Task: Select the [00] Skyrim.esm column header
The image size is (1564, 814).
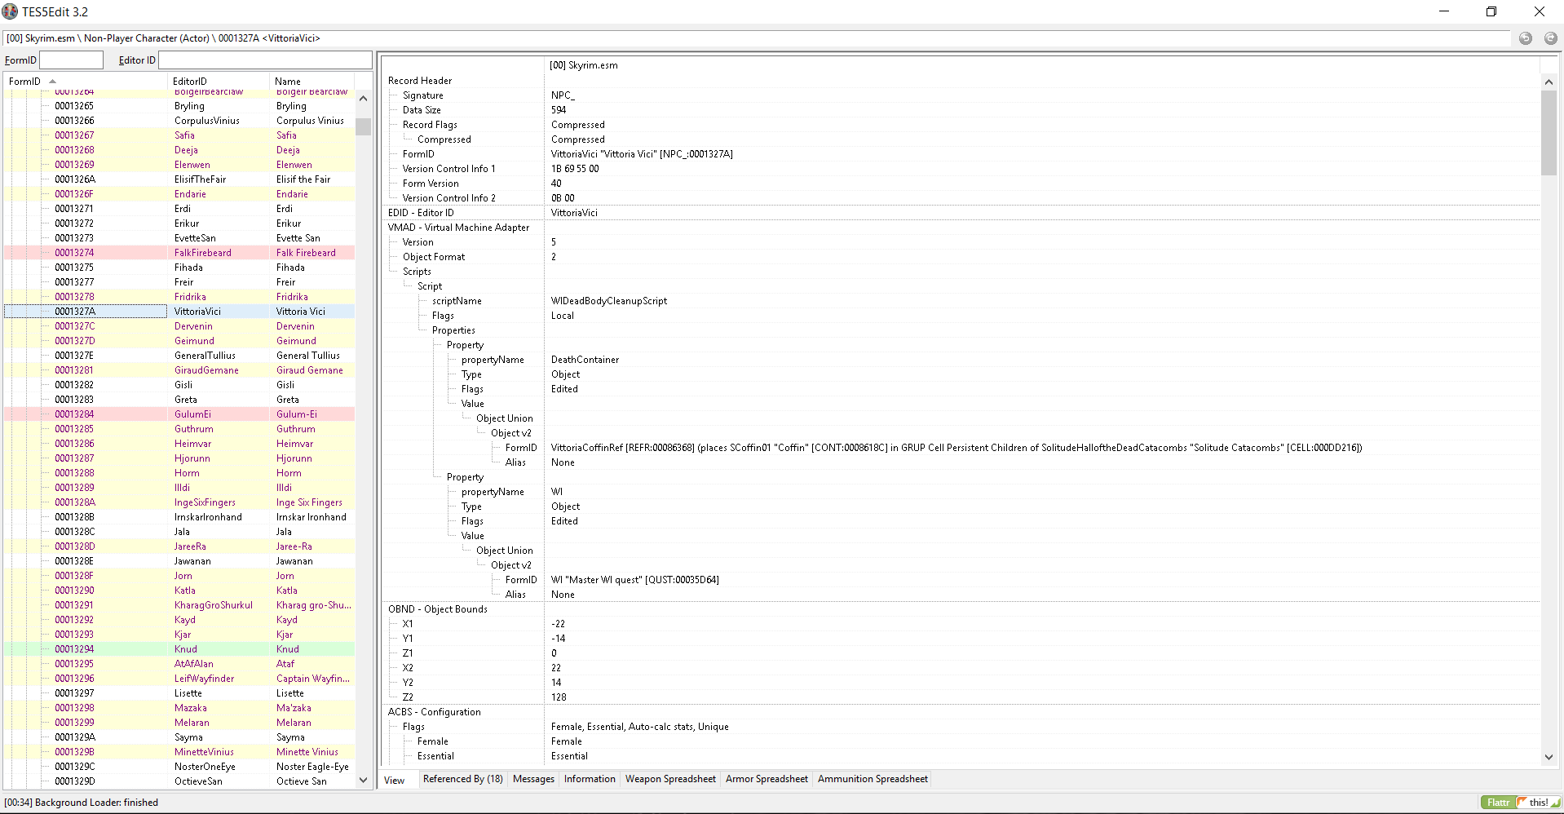Action: 584,65
